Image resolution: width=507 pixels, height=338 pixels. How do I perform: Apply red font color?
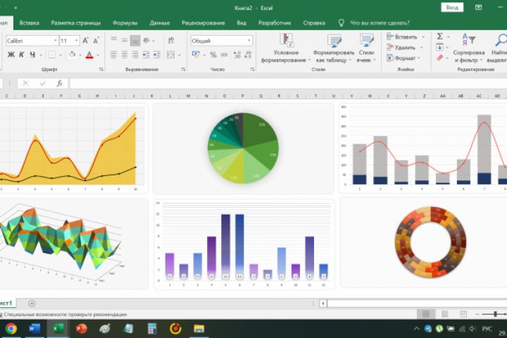point(89,55)
